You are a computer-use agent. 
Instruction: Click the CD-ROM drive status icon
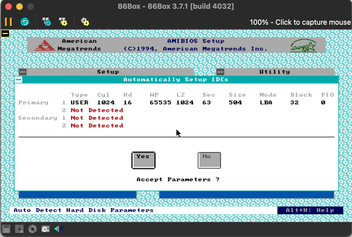click(x=32, y=228)
